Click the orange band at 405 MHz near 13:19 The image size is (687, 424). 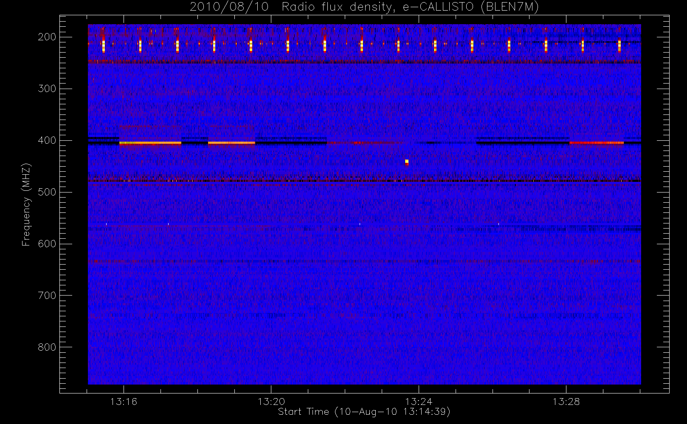pyautogui.click(x=231, y=143)
